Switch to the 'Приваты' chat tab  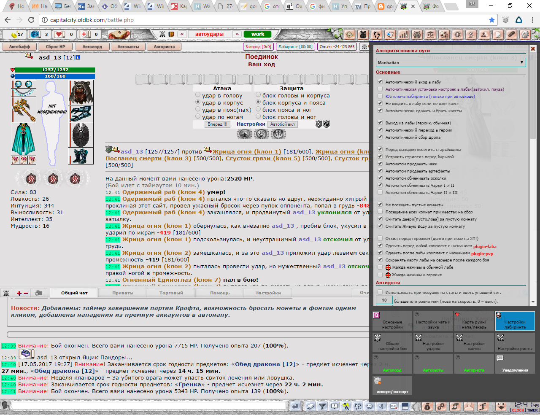pos(123,293)
